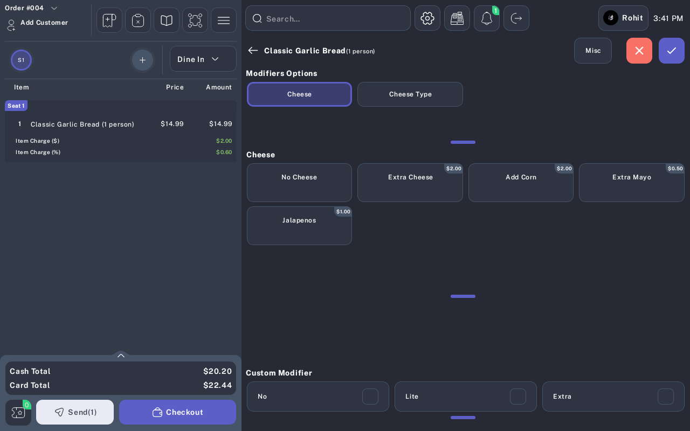This screenshot has width=690, height=431.
Task: Go back using the left arrow
Action: tap(253, 51)
